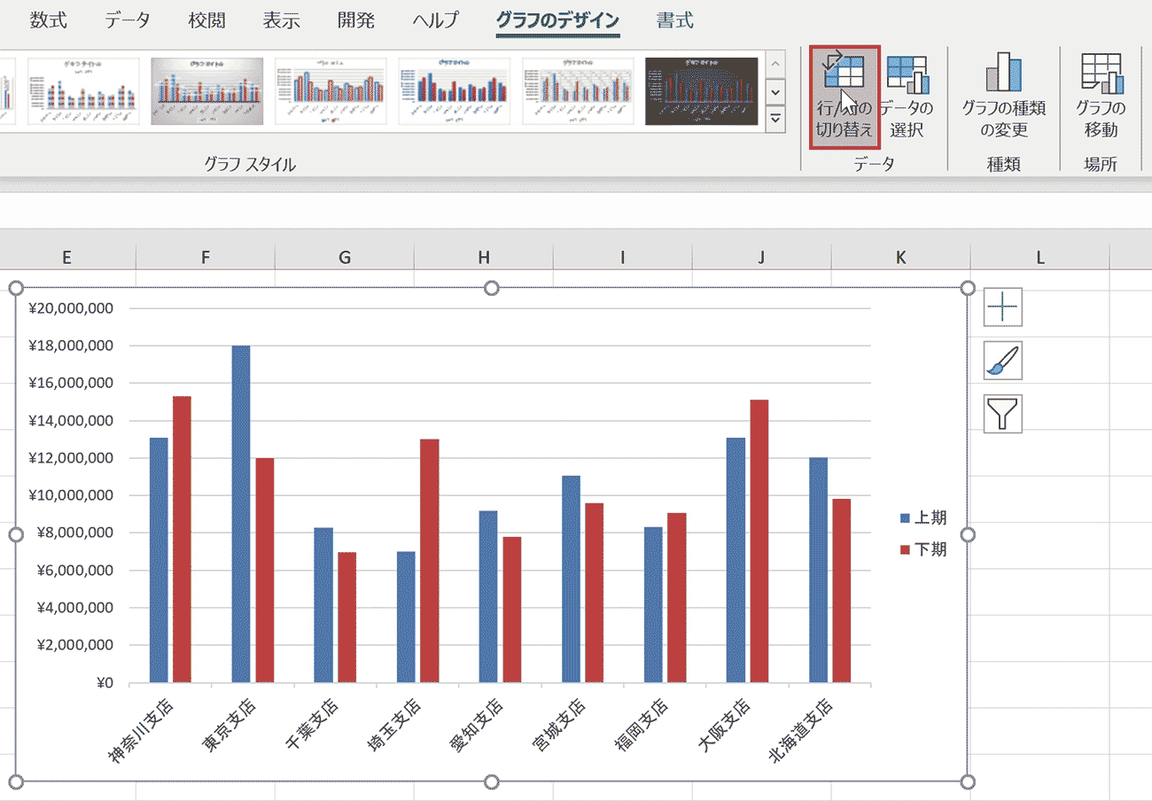Click the 下期 legend entry
Image resolution: width=1152 pixels, height=801 pixels.
923,549
